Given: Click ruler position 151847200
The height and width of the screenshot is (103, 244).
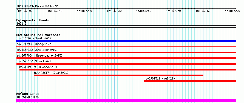Looking at the screenshot, I should click(x=25, y=11).
